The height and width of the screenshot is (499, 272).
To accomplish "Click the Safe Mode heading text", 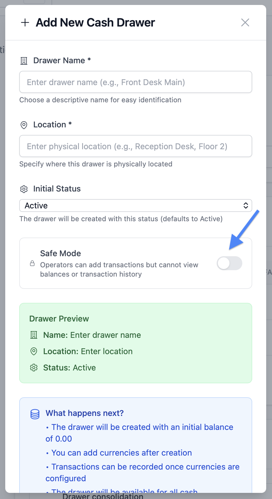I will coord(61,253).
